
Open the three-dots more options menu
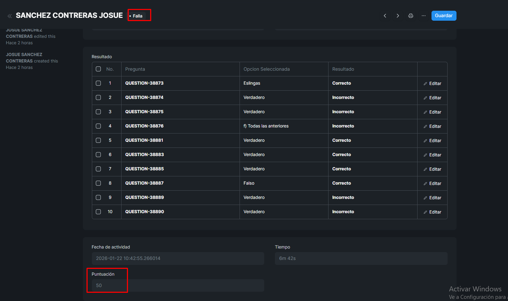423,16
